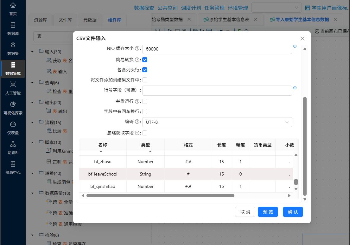Screen dimensions: 350x245
Task: Open the 数据探查 header link
Action: [144, 8]
